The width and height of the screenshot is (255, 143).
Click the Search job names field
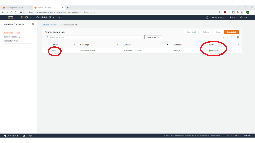93,37
